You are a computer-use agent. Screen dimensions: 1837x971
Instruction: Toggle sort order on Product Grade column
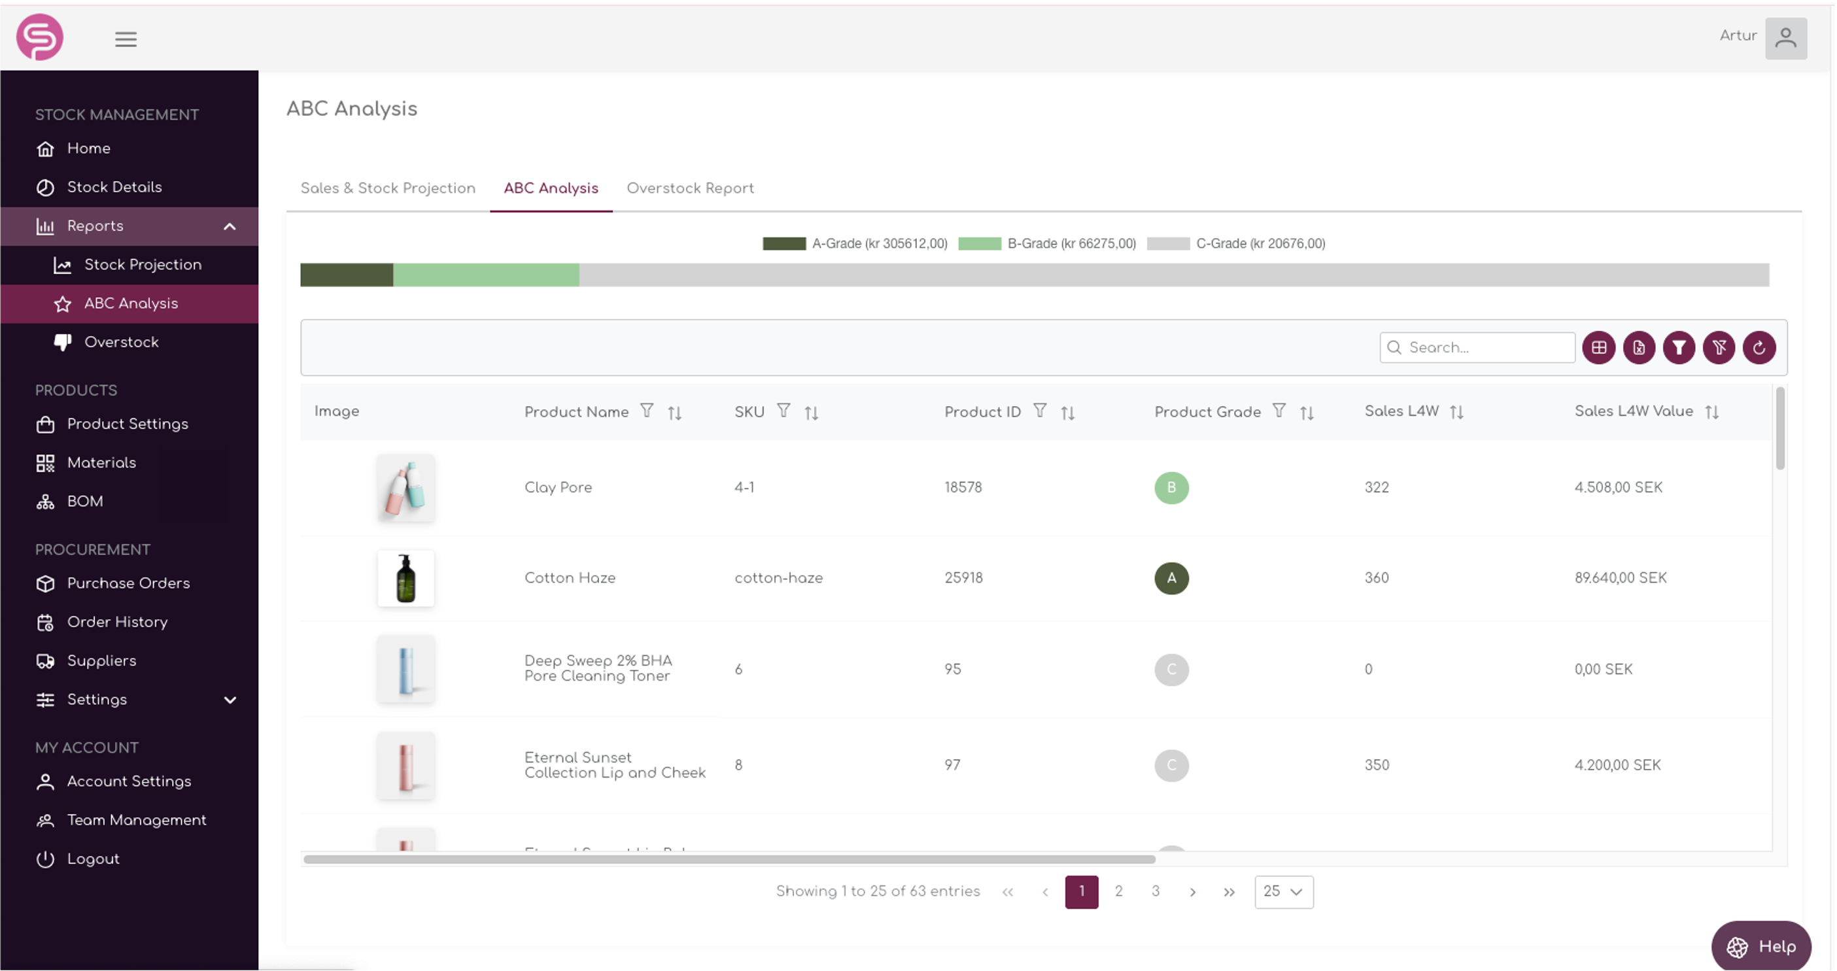(x=1308, y=412)
